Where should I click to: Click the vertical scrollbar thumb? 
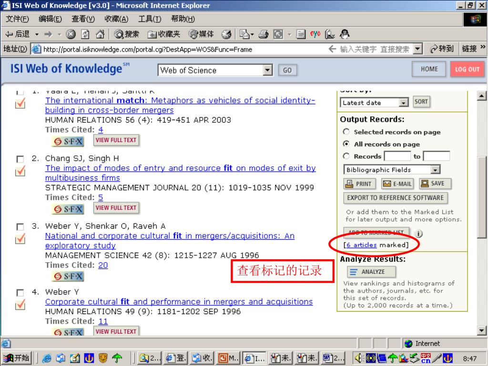point(481,196)
